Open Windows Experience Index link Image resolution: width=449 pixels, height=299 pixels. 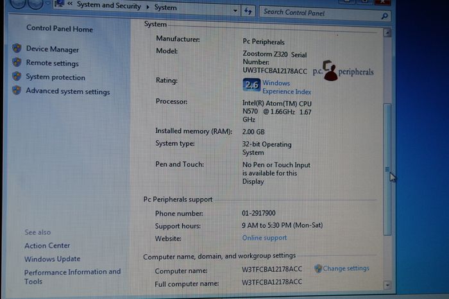pos(287,87)
